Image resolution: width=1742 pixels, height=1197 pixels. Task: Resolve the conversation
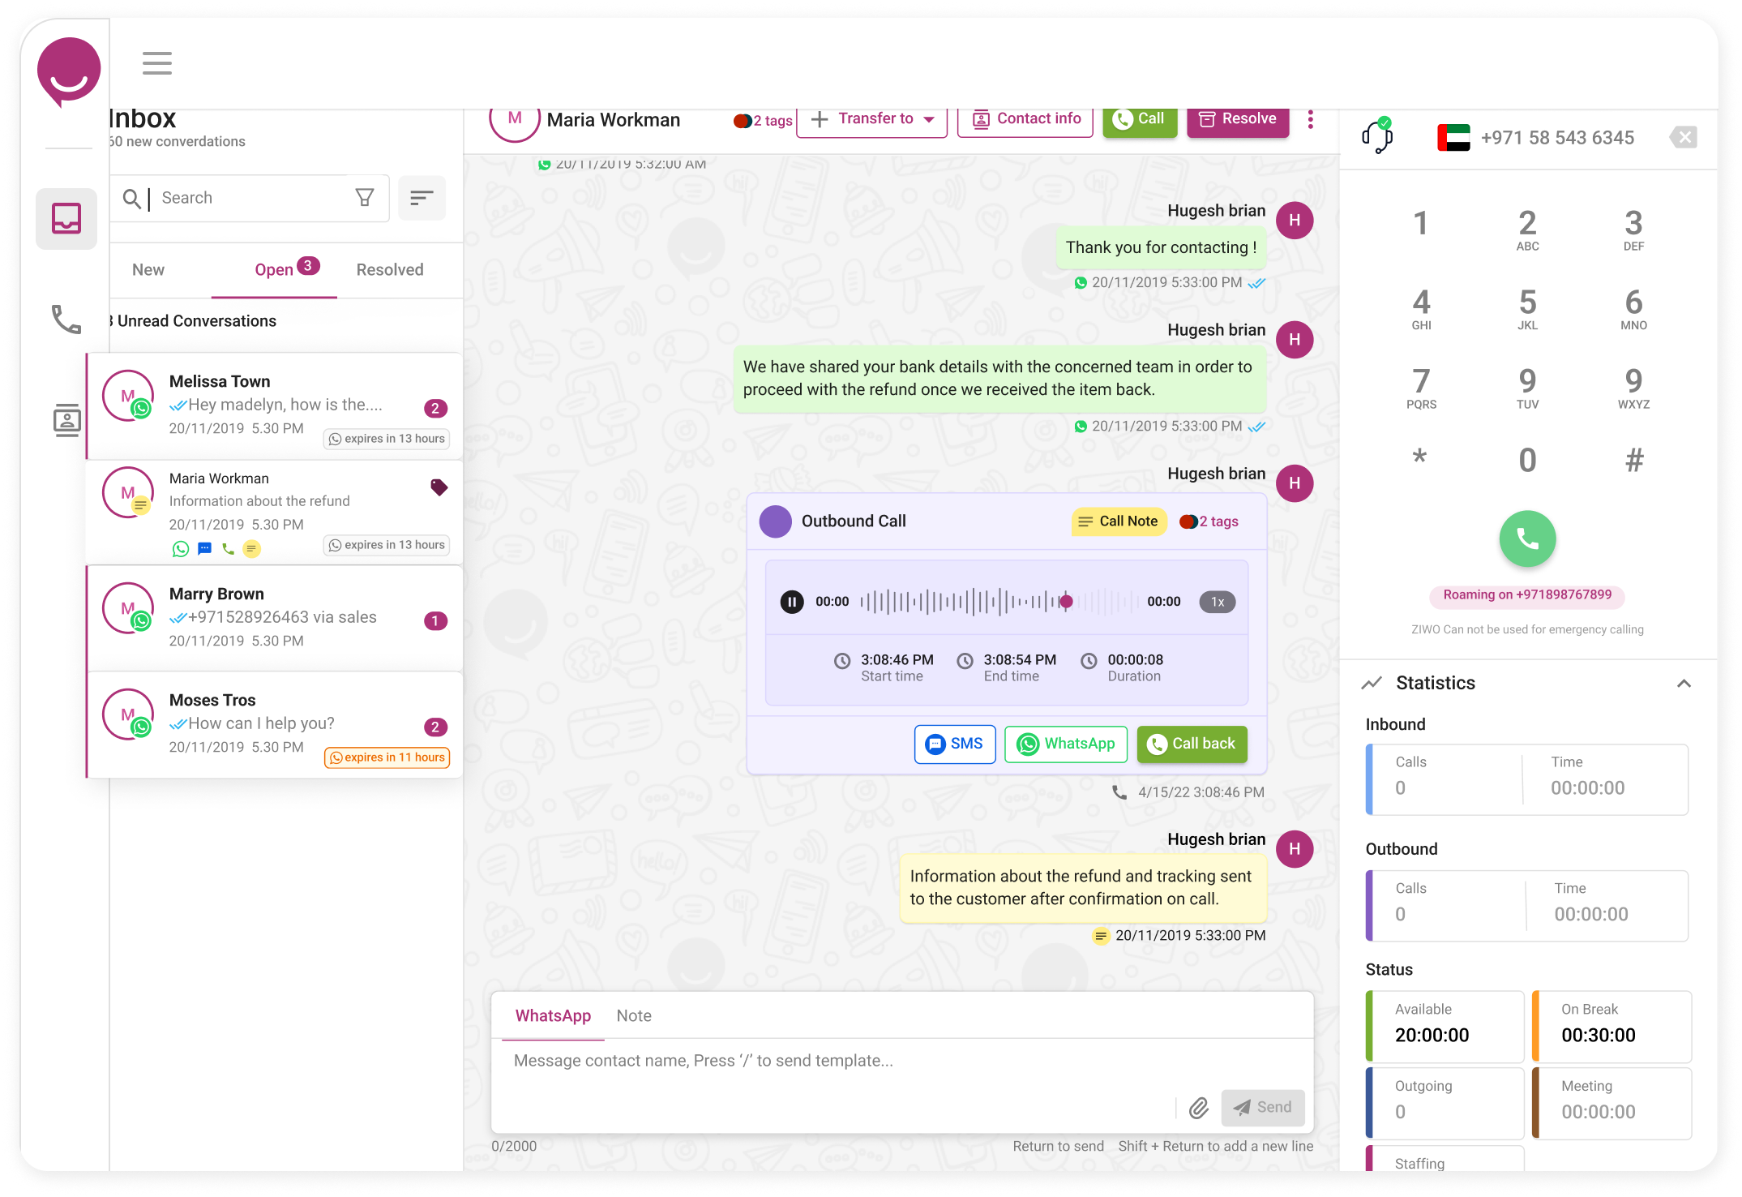[x=1238, y=120]
